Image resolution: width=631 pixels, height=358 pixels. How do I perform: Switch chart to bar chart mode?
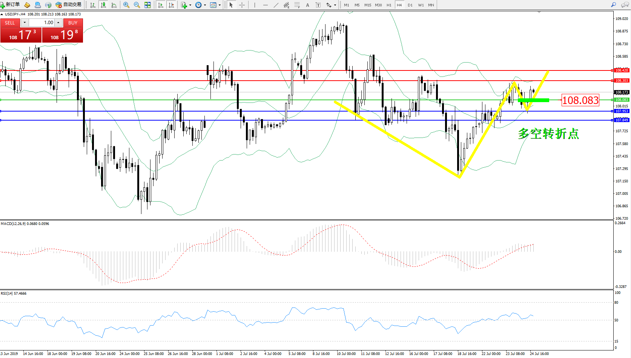coord(92,5)
